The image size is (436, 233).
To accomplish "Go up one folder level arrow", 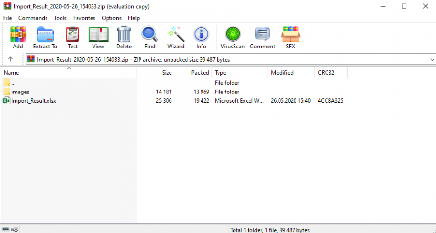I will [x=11, y=59].
